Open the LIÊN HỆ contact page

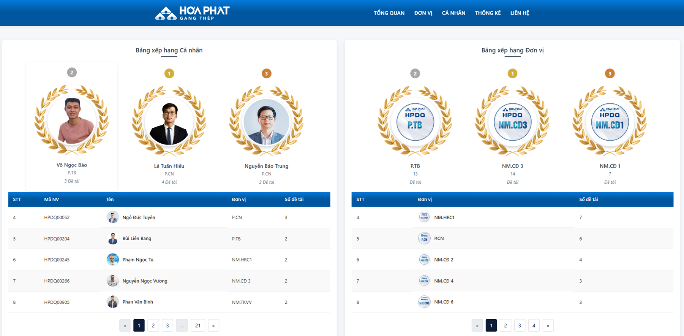520,13
